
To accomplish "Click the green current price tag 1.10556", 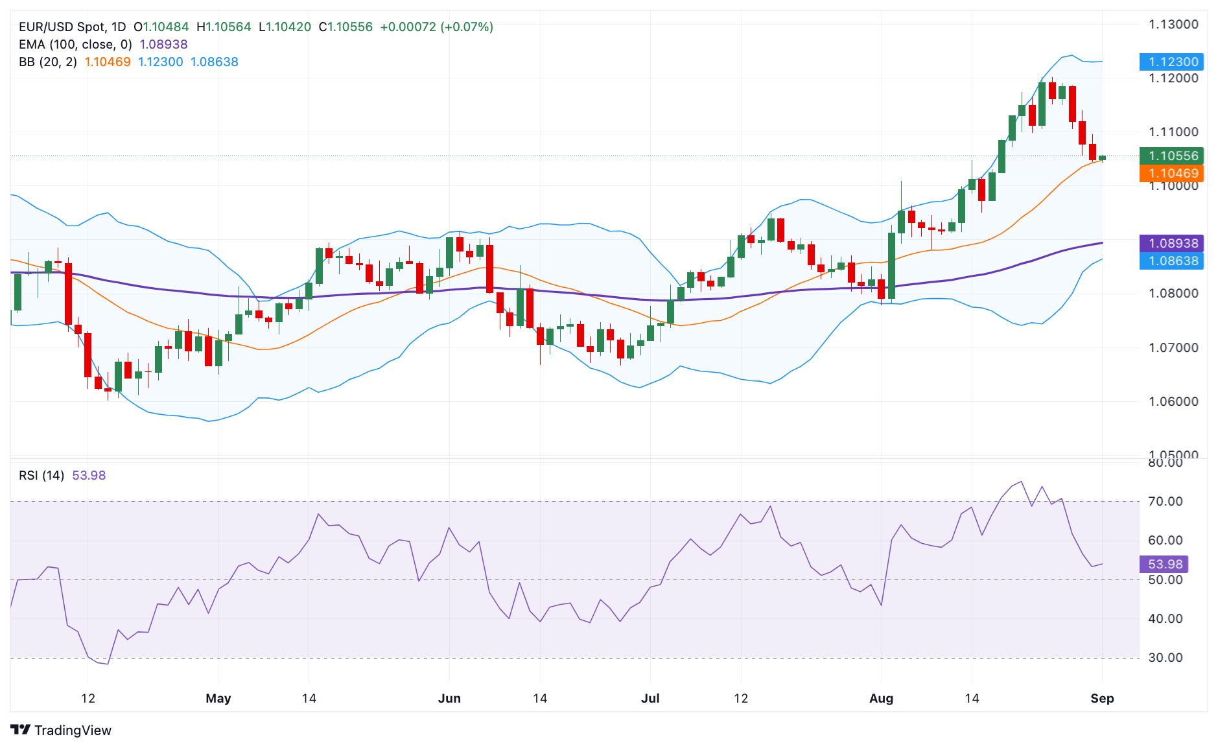I will point(1174,156).
